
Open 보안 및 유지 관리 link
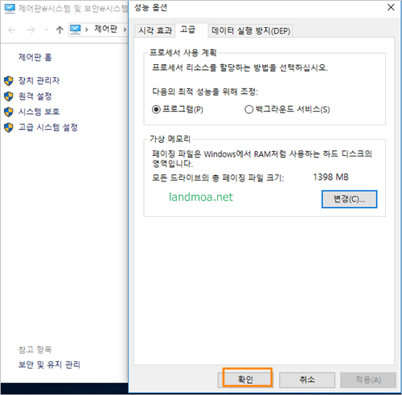(49, 364)
